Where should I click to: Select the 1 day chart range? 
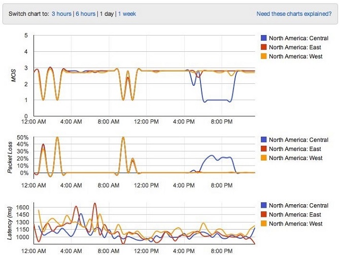(x=107, y=14)
